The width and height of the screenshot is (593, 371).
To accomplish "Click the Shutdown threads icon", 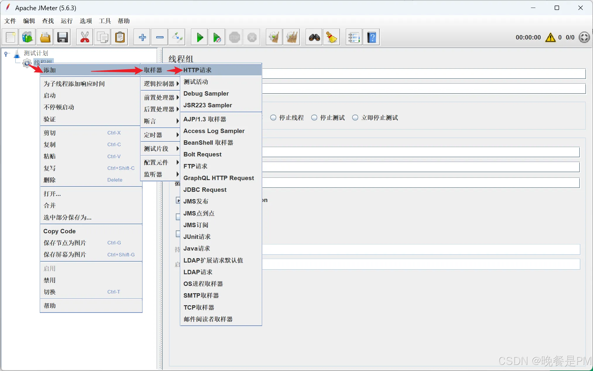I will pyautogui.click(x=252, y=37).
